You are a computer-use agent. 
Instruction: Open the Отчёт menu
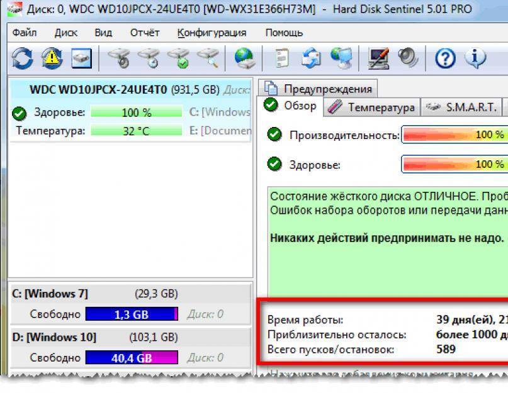(145, 33)
